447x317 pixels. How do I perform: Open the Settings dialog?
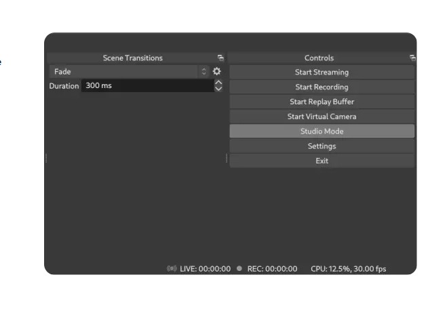coord(322,146)
